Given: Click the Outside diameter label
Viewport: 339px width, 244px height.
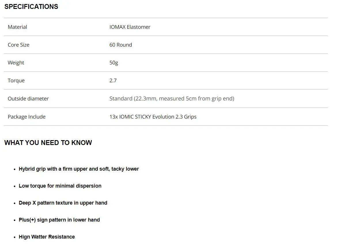Looking at the screenshot, I should coord(28,99).
